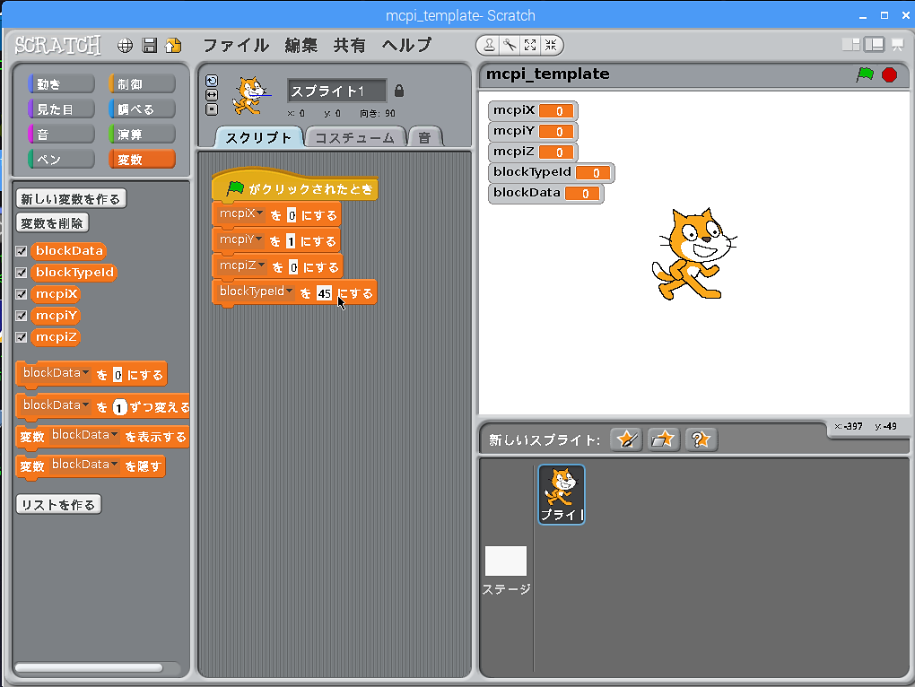Open the 共有 menu

(350, 45)
